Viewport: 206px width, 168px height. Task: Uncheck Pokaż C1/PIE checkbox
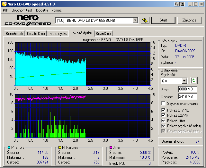(163, 110)
